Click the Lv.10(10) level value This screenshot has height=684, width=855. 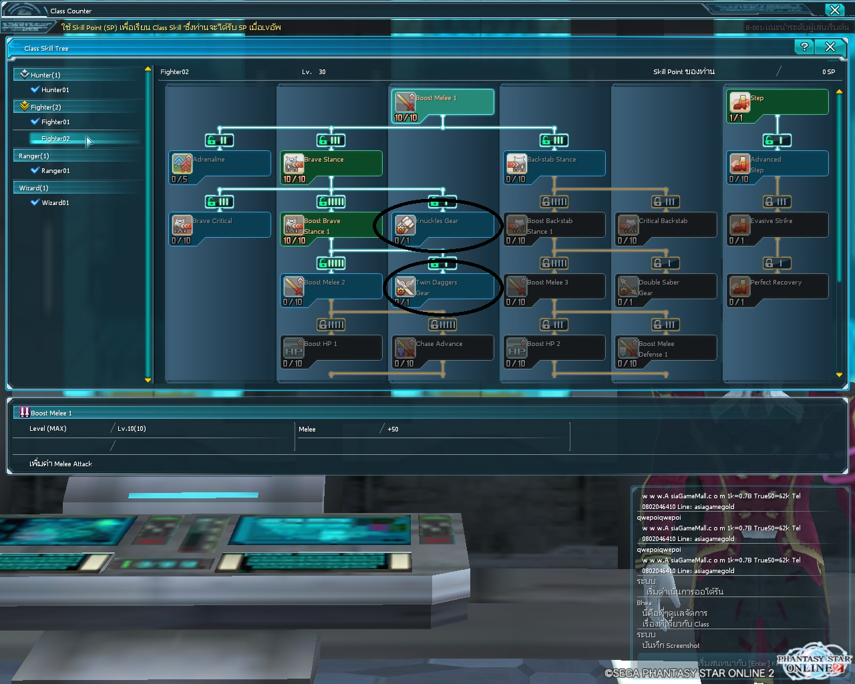(132, 429)
